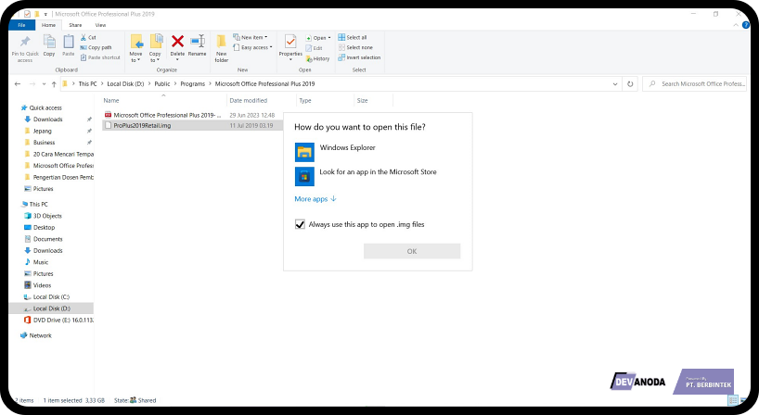
Task: Click the Up one level arrow
Action: click(54, 84)
